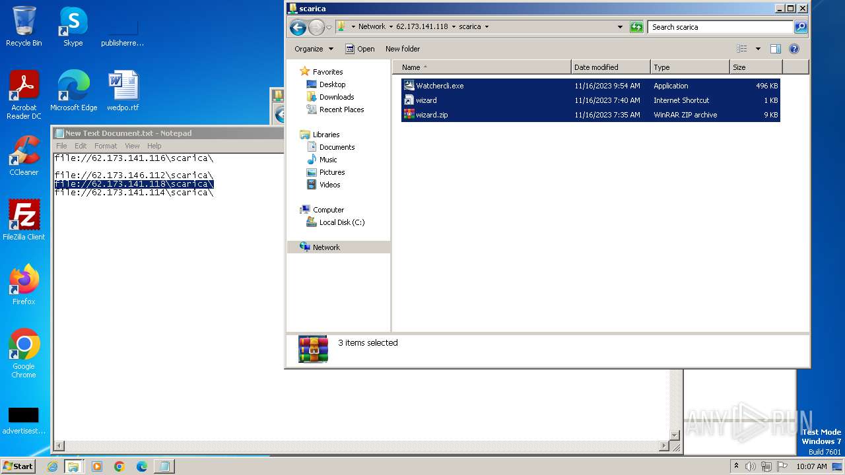Expand scarica breadcrumb arrow
845x475 pixels.
(x=487, y=27)
